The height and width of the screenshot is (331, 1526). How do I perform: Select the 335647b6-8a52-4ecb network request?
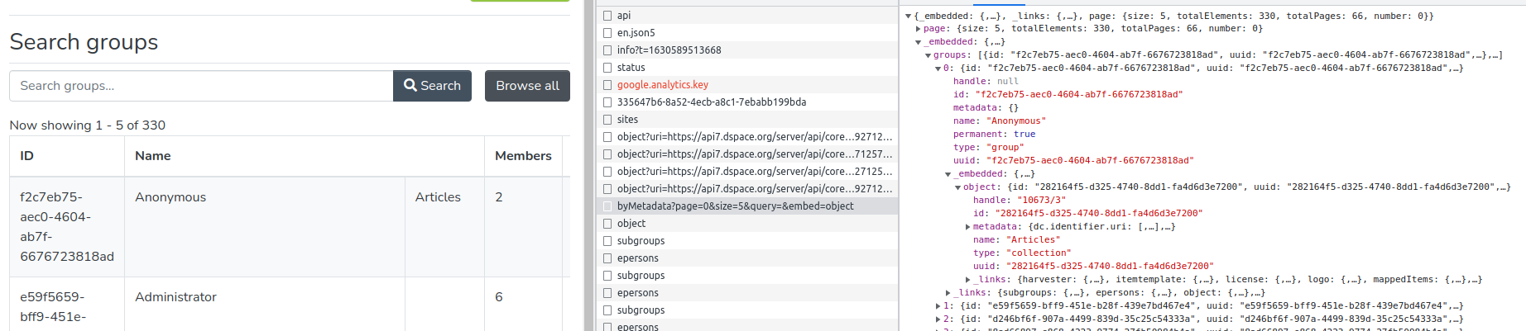coord(711,102)
